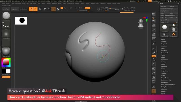Click the Make PolyMesh3D button

(171, 16)
